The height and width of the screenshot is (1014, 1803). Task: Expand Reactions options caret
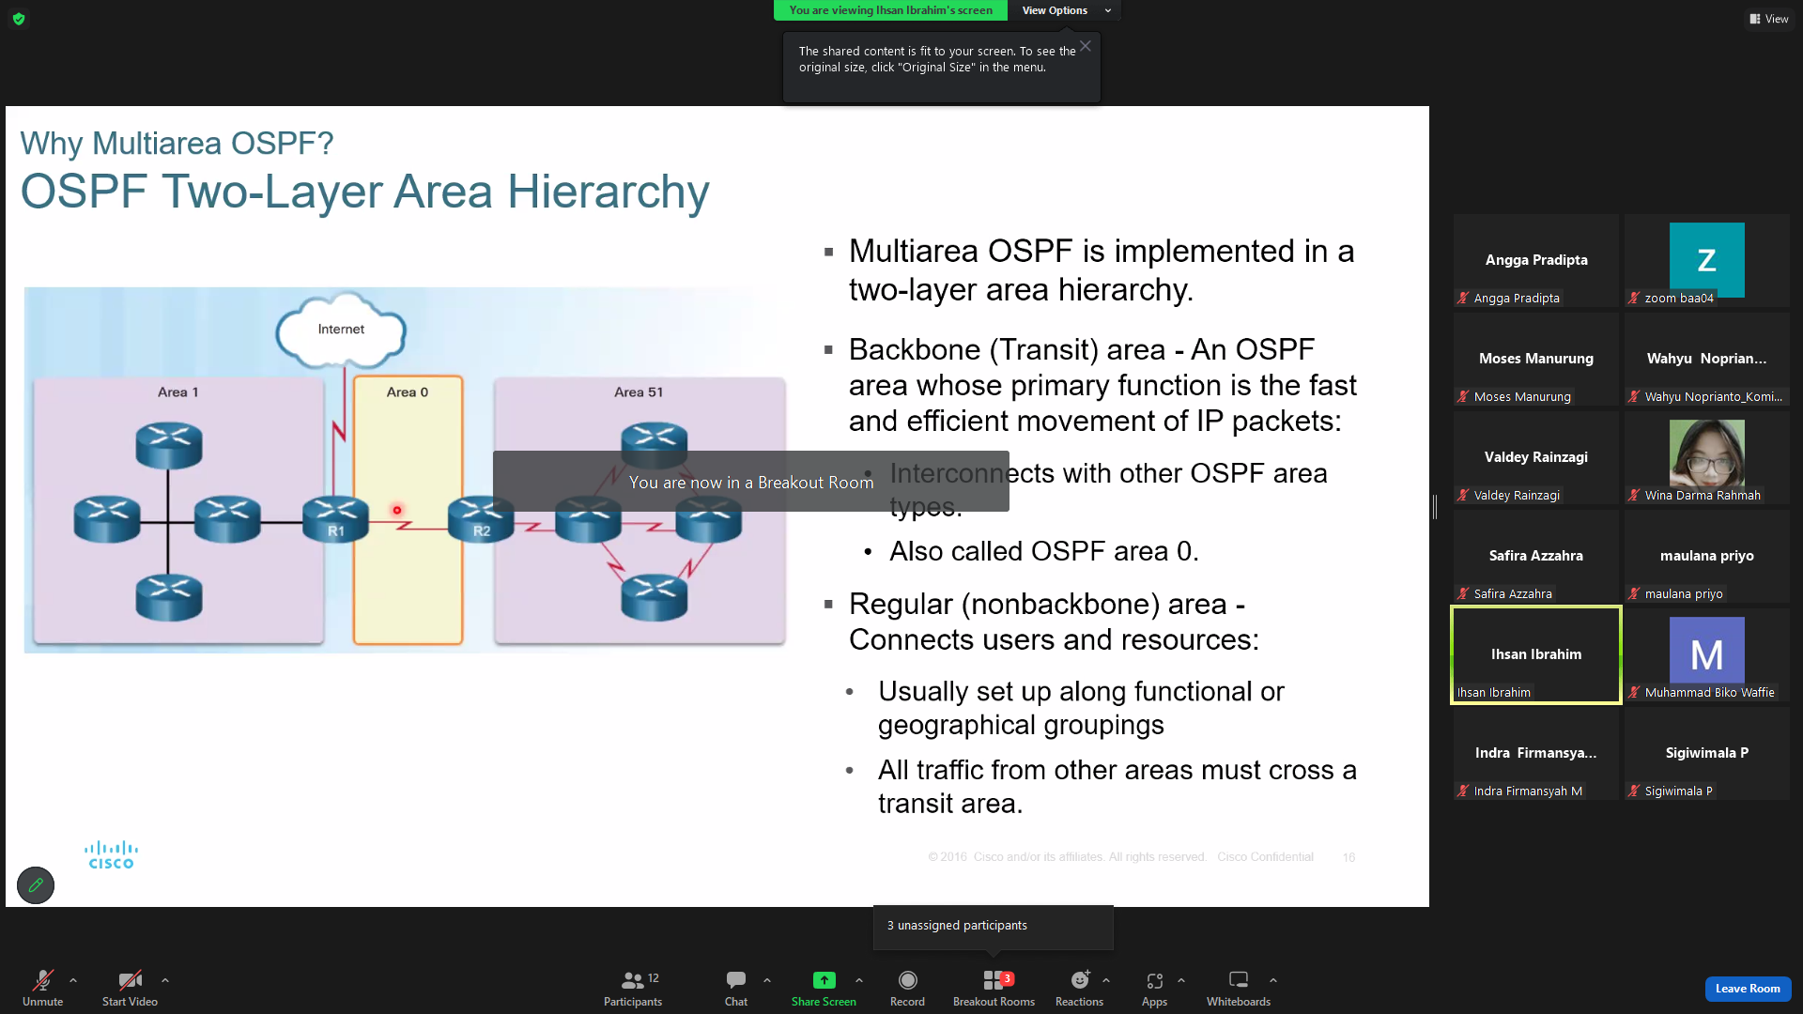(1106, 980)
